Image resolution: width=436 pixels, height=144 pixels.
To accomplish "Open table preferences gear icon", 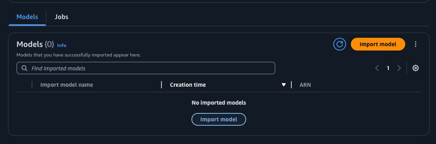I will [x=416, y=68].
